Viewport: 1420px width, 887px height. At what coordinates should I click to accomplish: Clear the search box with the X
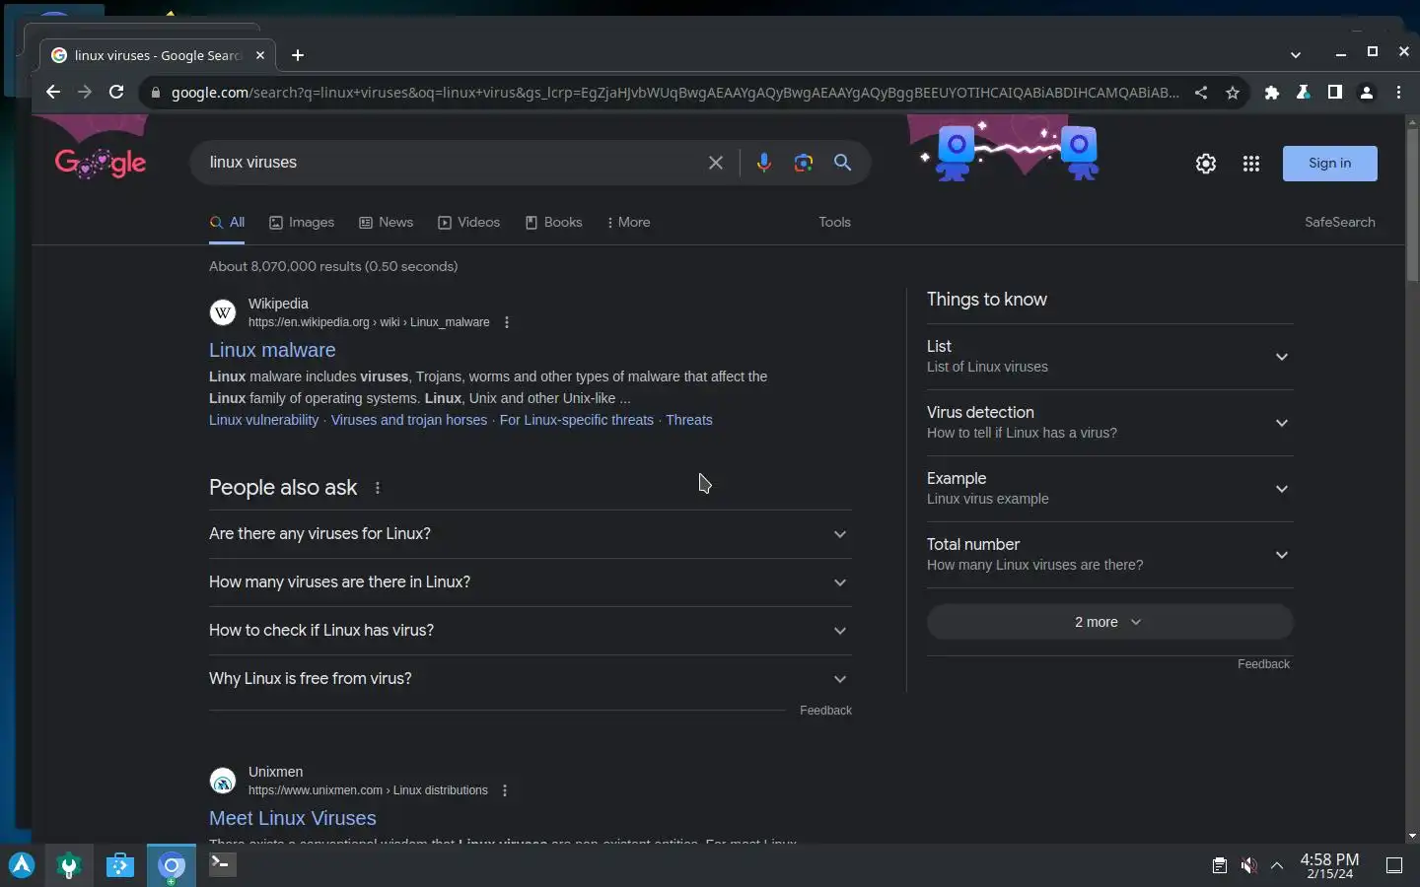[716, 163]
